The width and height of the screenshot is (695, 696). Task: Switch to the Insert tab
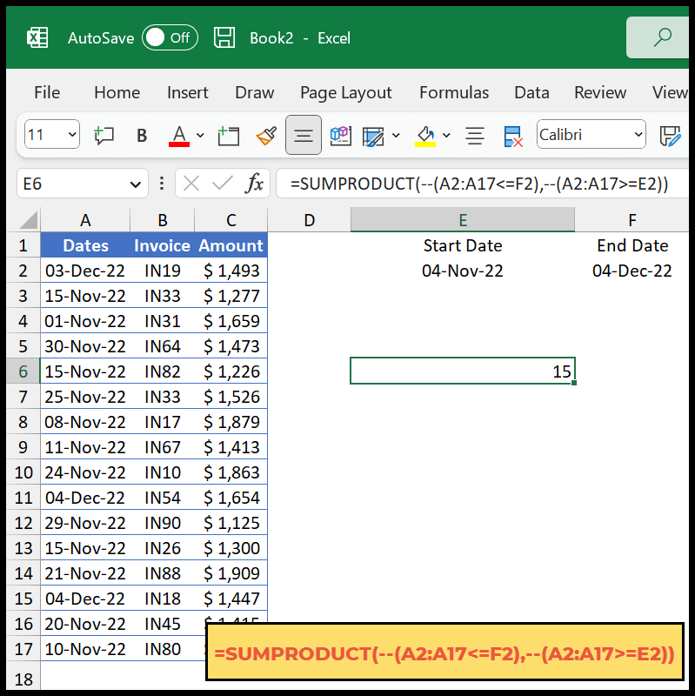(187, 92)
